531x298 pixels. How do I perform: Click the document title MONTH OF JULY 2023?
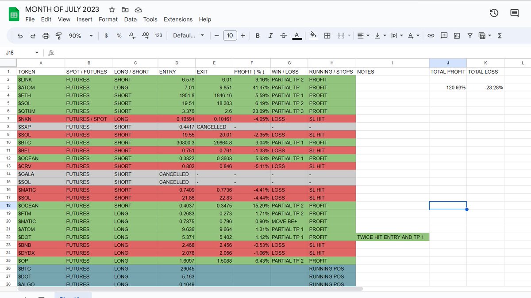coord(62,9)
